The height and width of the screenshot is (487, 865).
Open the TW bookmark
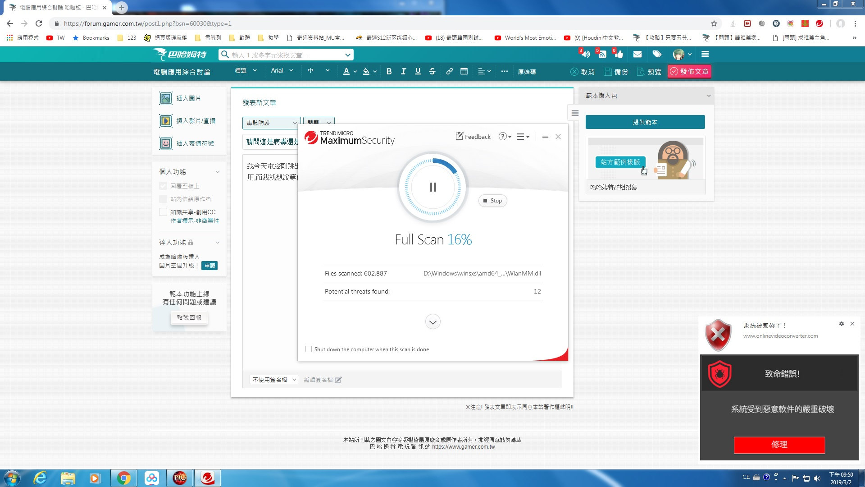pyautogui.click(x=56, y=38)
